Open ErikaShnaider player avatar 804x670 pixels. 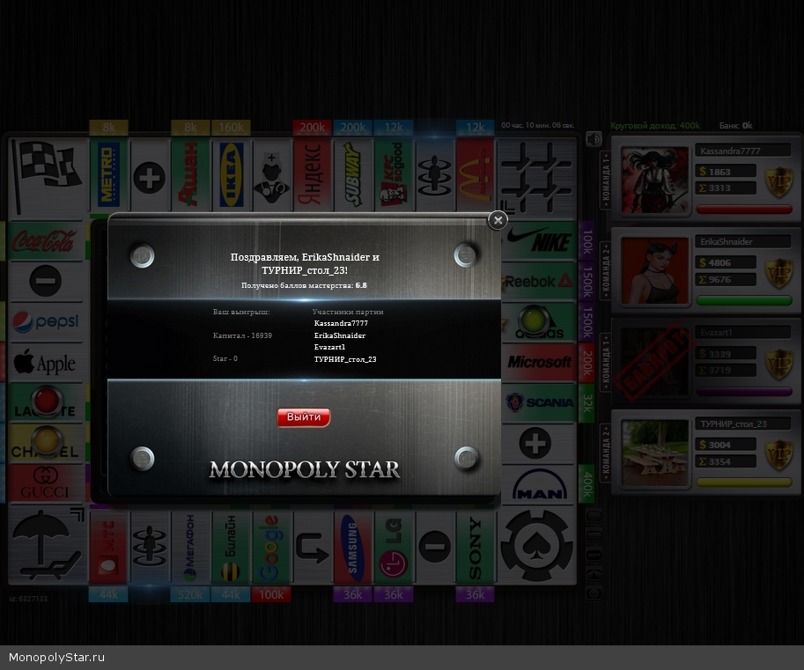click(x=654, y=271)
